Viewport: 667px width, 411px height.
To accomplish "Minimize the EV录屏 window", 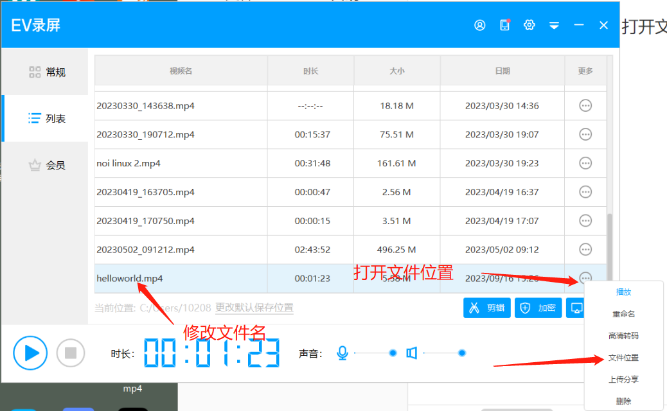I will [578, 25].
